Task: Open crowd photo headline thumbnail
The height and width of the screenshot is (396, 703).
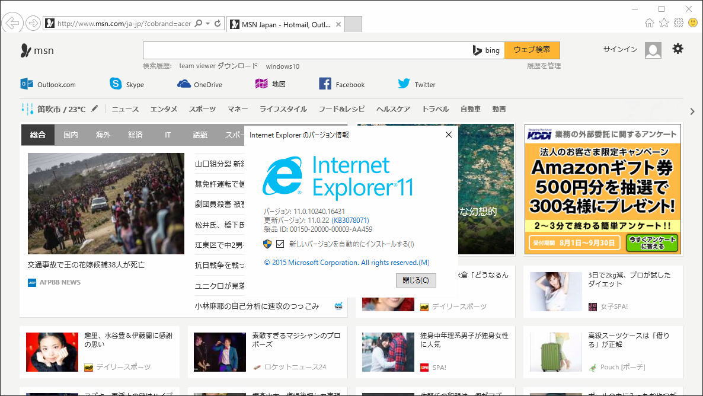Action: pos(106,203)
